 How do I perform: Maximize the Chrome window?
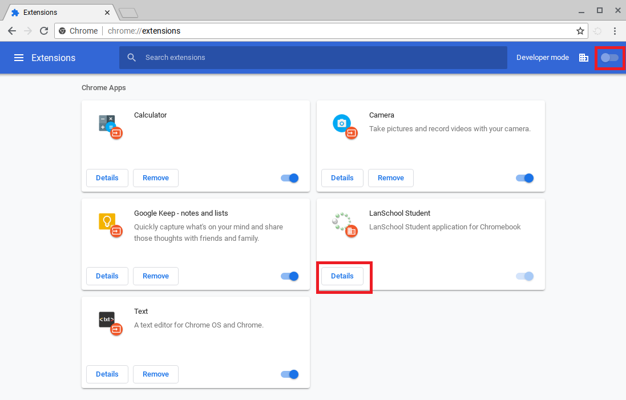click(600, 11)
